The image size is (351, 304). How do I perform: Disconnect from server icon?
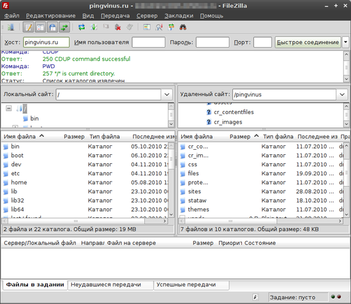click(118, 27)
